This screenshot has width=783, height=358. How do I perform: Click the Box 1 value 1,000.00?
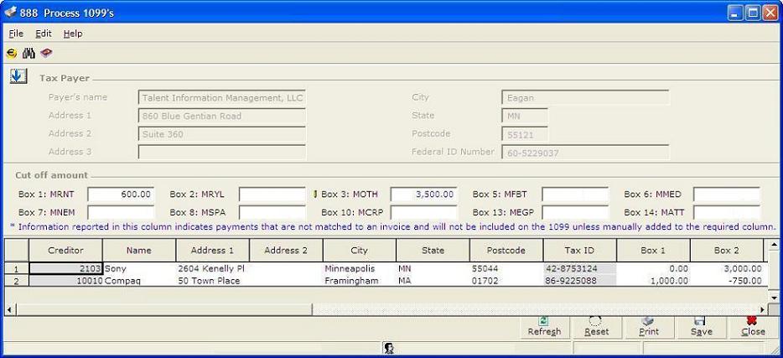(653, 281)
